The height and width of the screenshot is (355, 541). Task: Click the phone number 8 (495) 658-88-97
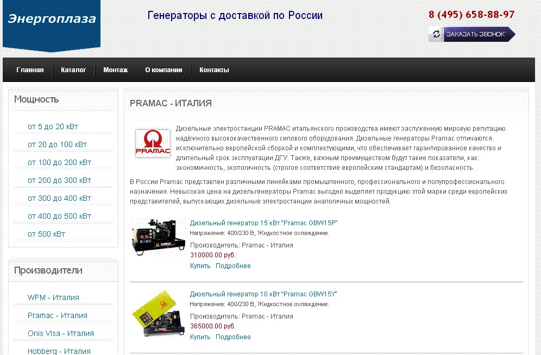tap(471, 15)
